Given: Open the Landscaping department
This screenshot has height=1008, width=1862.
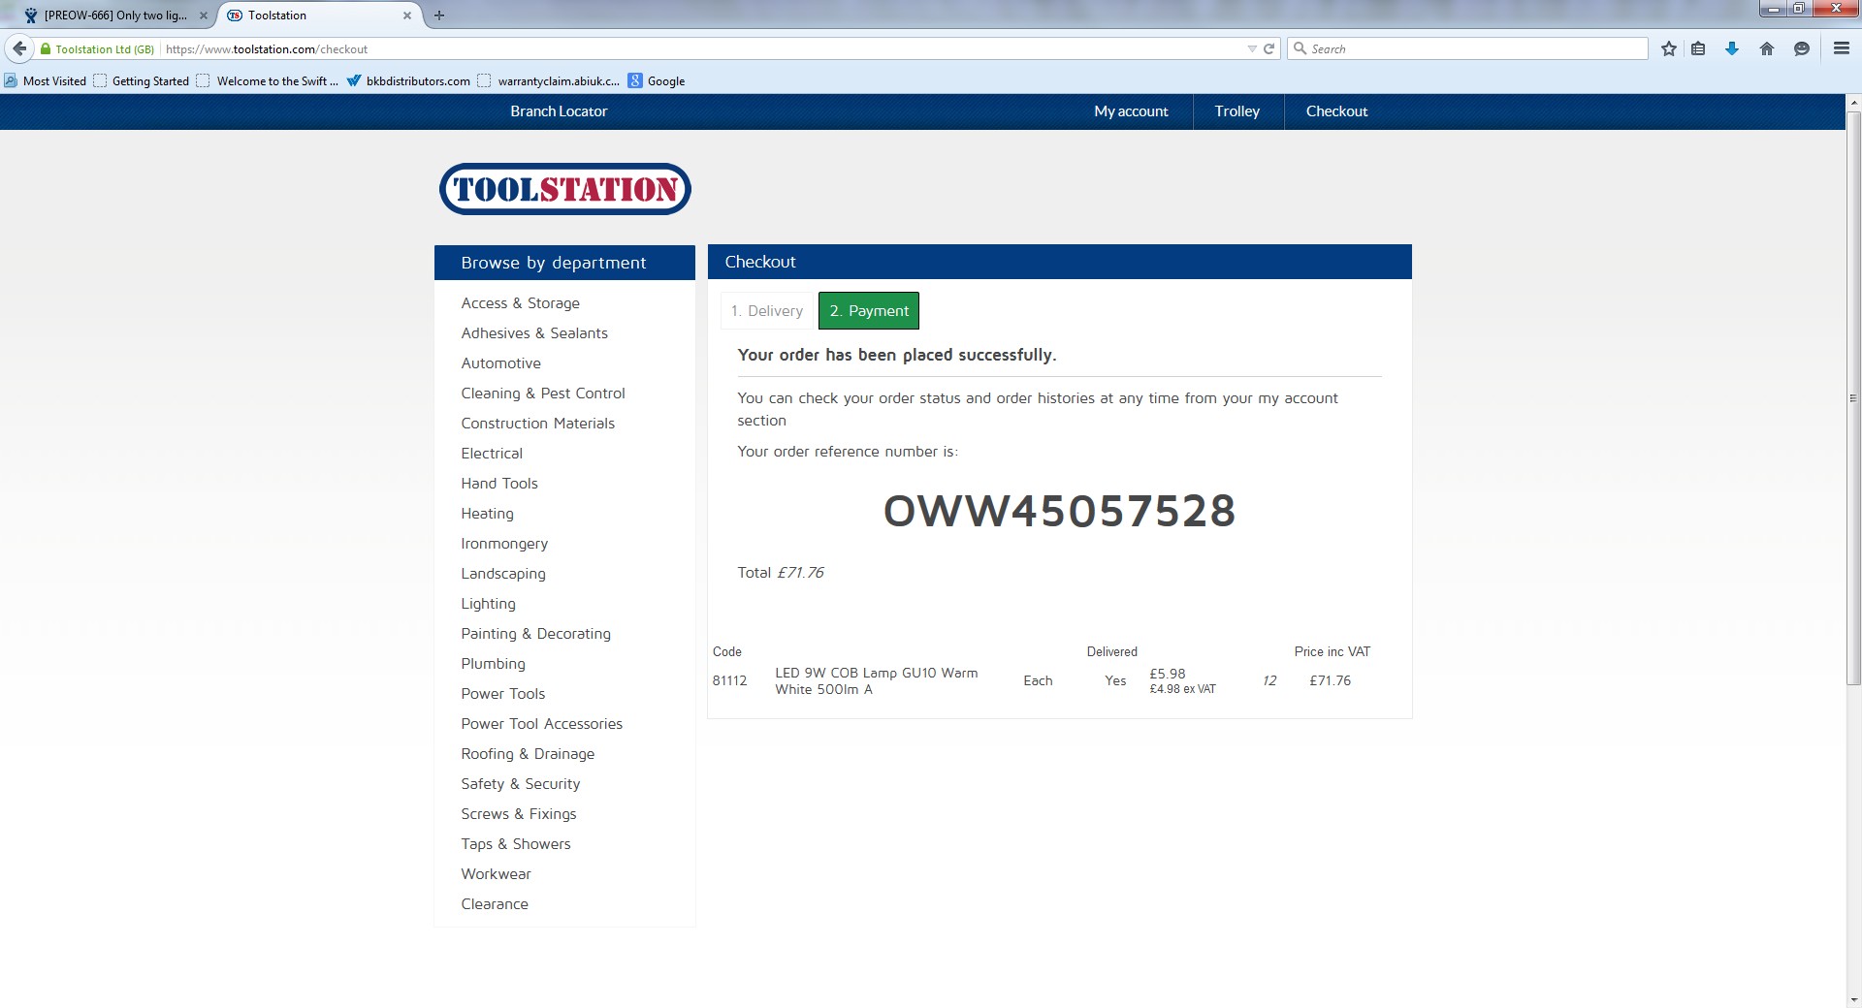Looking at the screenshot, I should point(503,574).
